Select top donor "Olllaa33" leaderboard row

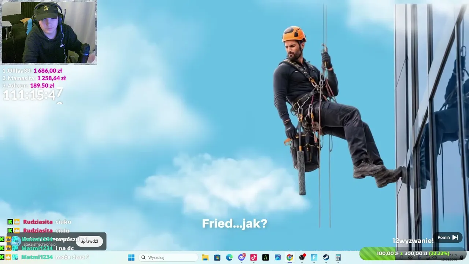tap(32, 71)
